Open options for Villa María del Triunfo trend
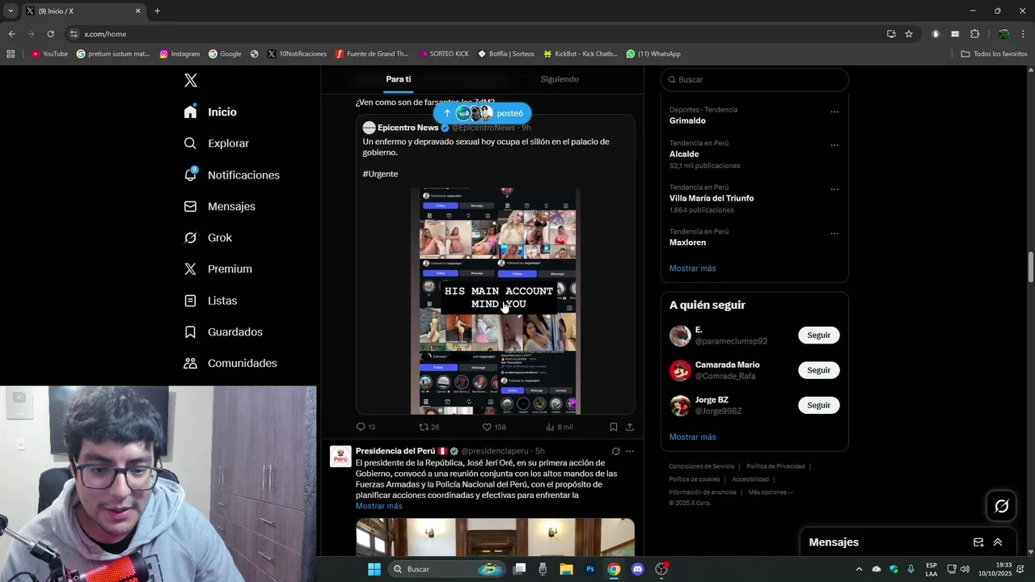The image size is (1035, 582). click(834, 190)
